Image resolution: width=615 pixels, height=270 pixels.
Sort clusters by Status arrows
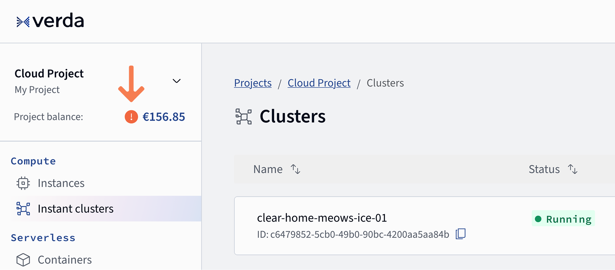(572, 169)
